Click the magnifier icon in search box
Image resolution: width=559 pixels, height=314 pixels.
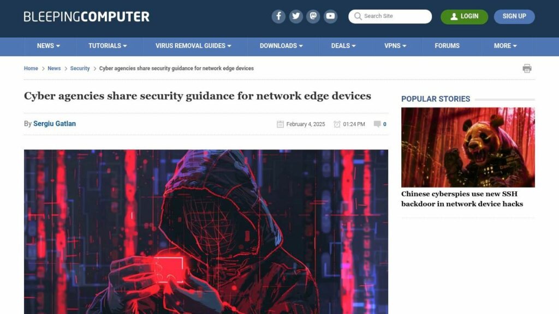point(358,16)
